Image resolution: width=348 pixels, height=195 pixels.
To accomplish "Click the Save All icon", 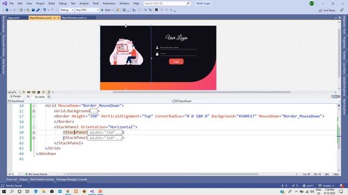I will pyautogui.click(x=38, y=10).
